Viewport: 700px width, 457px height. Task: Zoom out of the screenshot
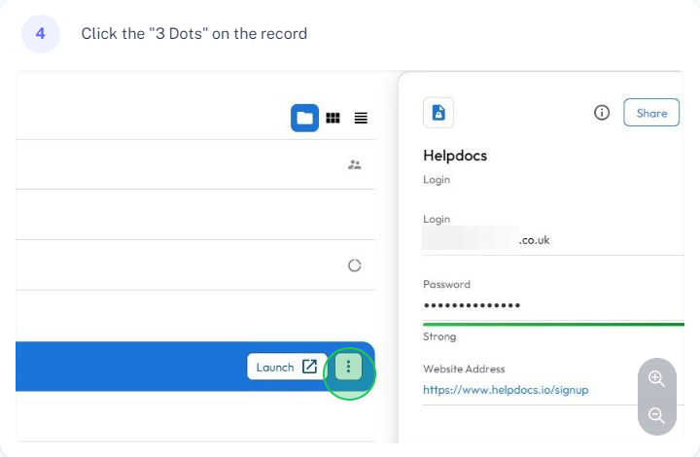(656, 415)
